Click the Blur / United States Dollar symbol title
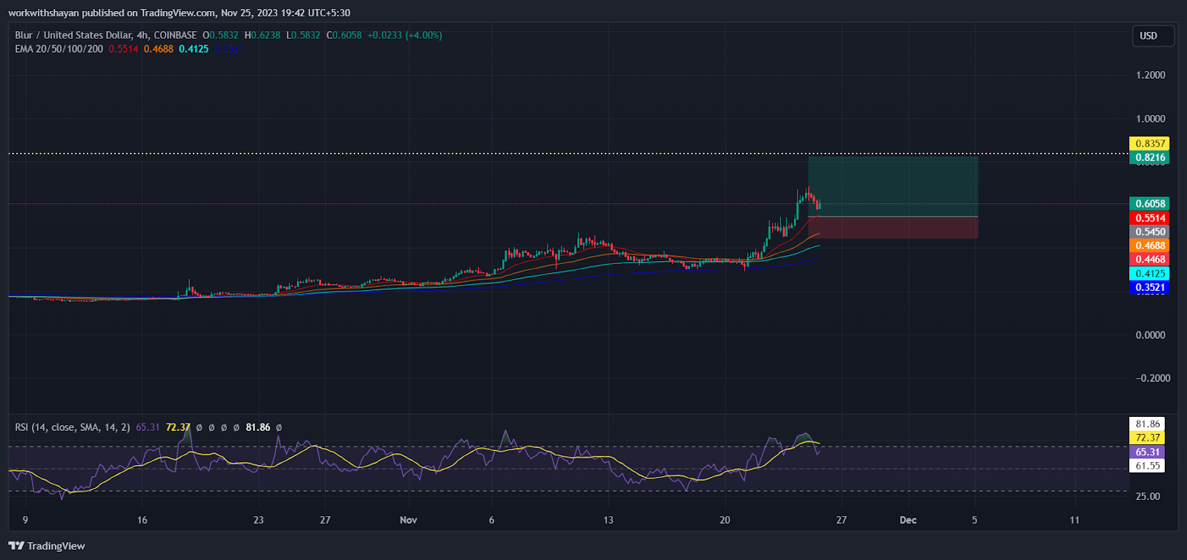The height and width of the screenshot is (560, 1187). pyautogui.click(x=73, y=35)
